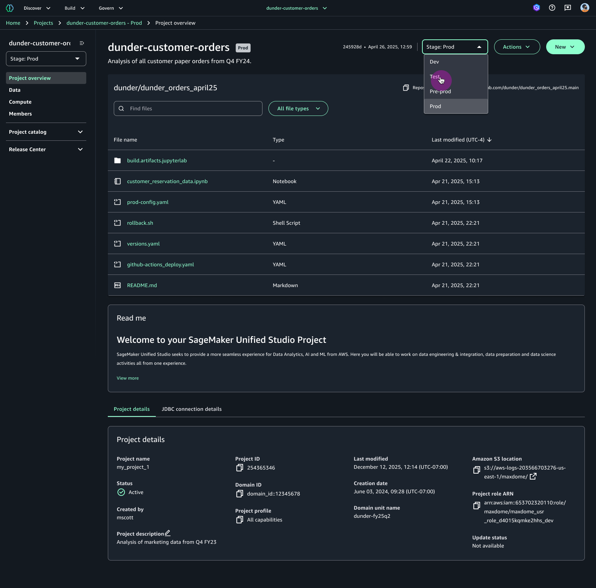Click the help question mark icon
This screenshot has height=588, width=596.
[x=552, y=8]
